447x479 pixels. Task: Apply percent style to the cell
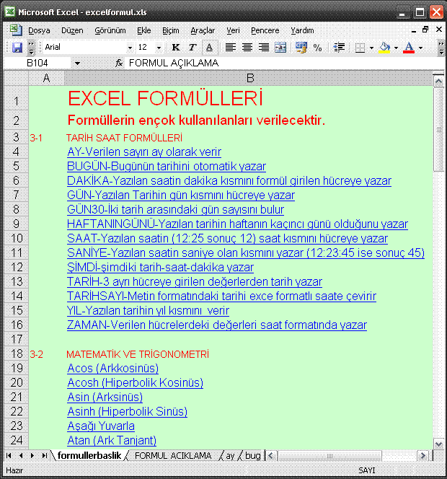point(317,48)
